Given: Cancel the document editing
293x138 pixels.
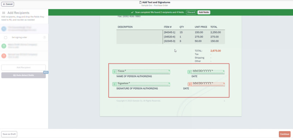Looking at the screenshot, I should coord(8,4).
